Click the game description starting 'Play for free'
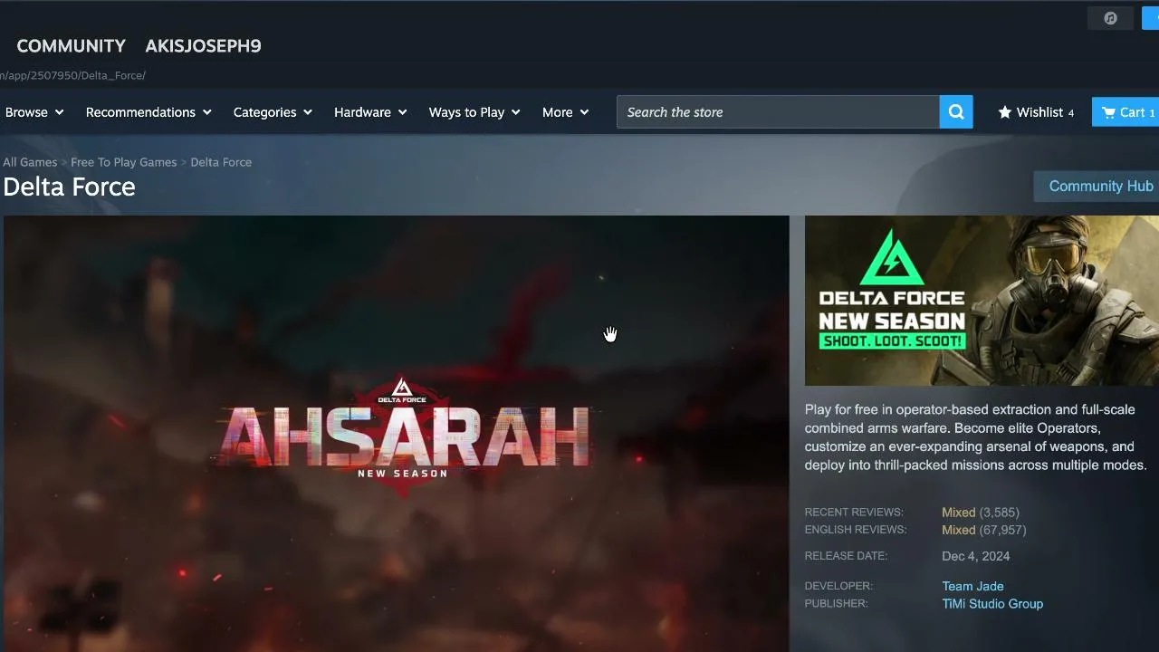 976,437
